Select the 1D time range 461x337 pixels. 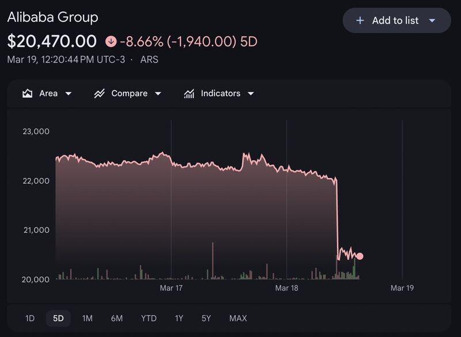(x=30, y=318)
